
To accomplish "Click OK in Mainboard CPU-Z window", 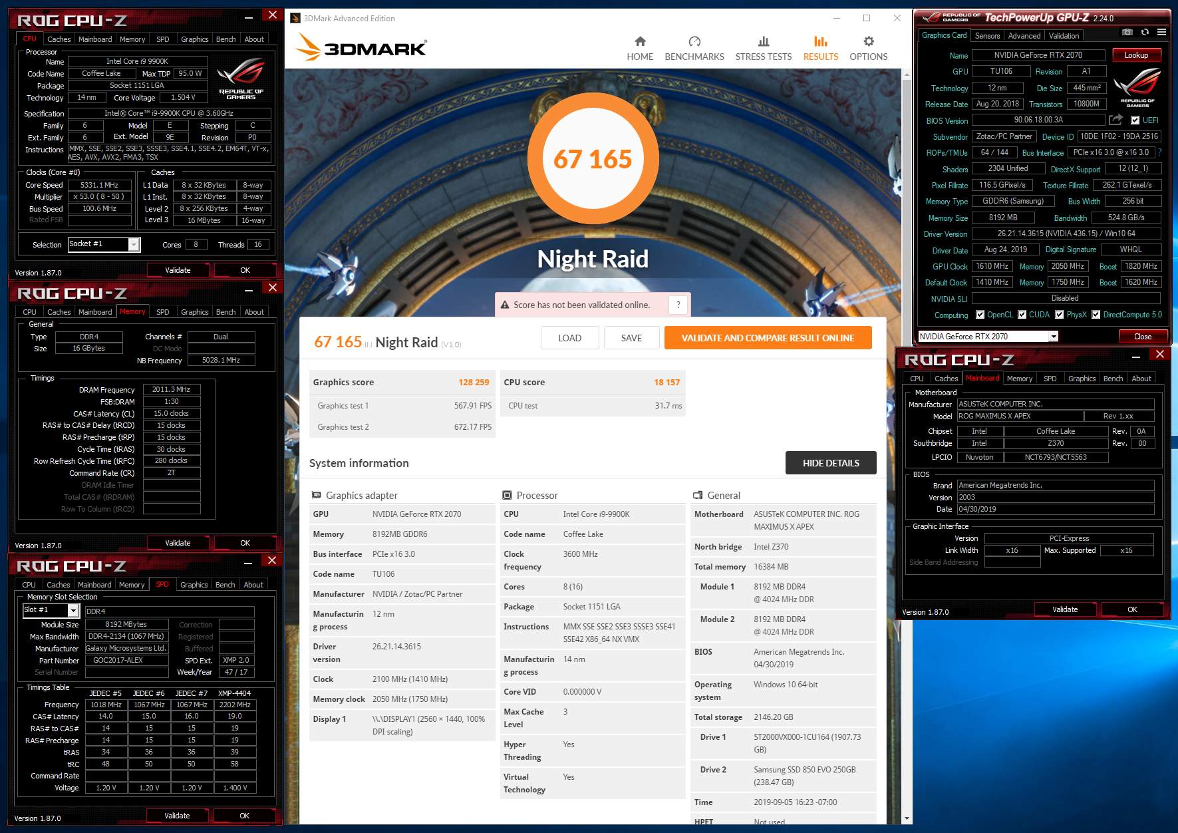I will [x=1132, y=609].
